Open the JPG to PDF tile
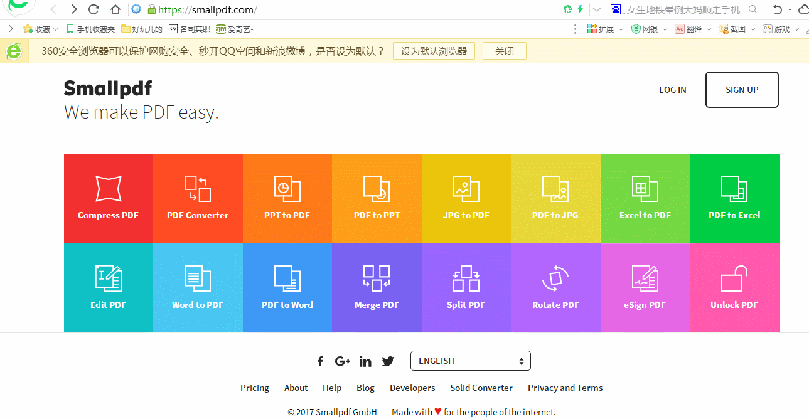This screenshot has width=809, height=419. 466,198
